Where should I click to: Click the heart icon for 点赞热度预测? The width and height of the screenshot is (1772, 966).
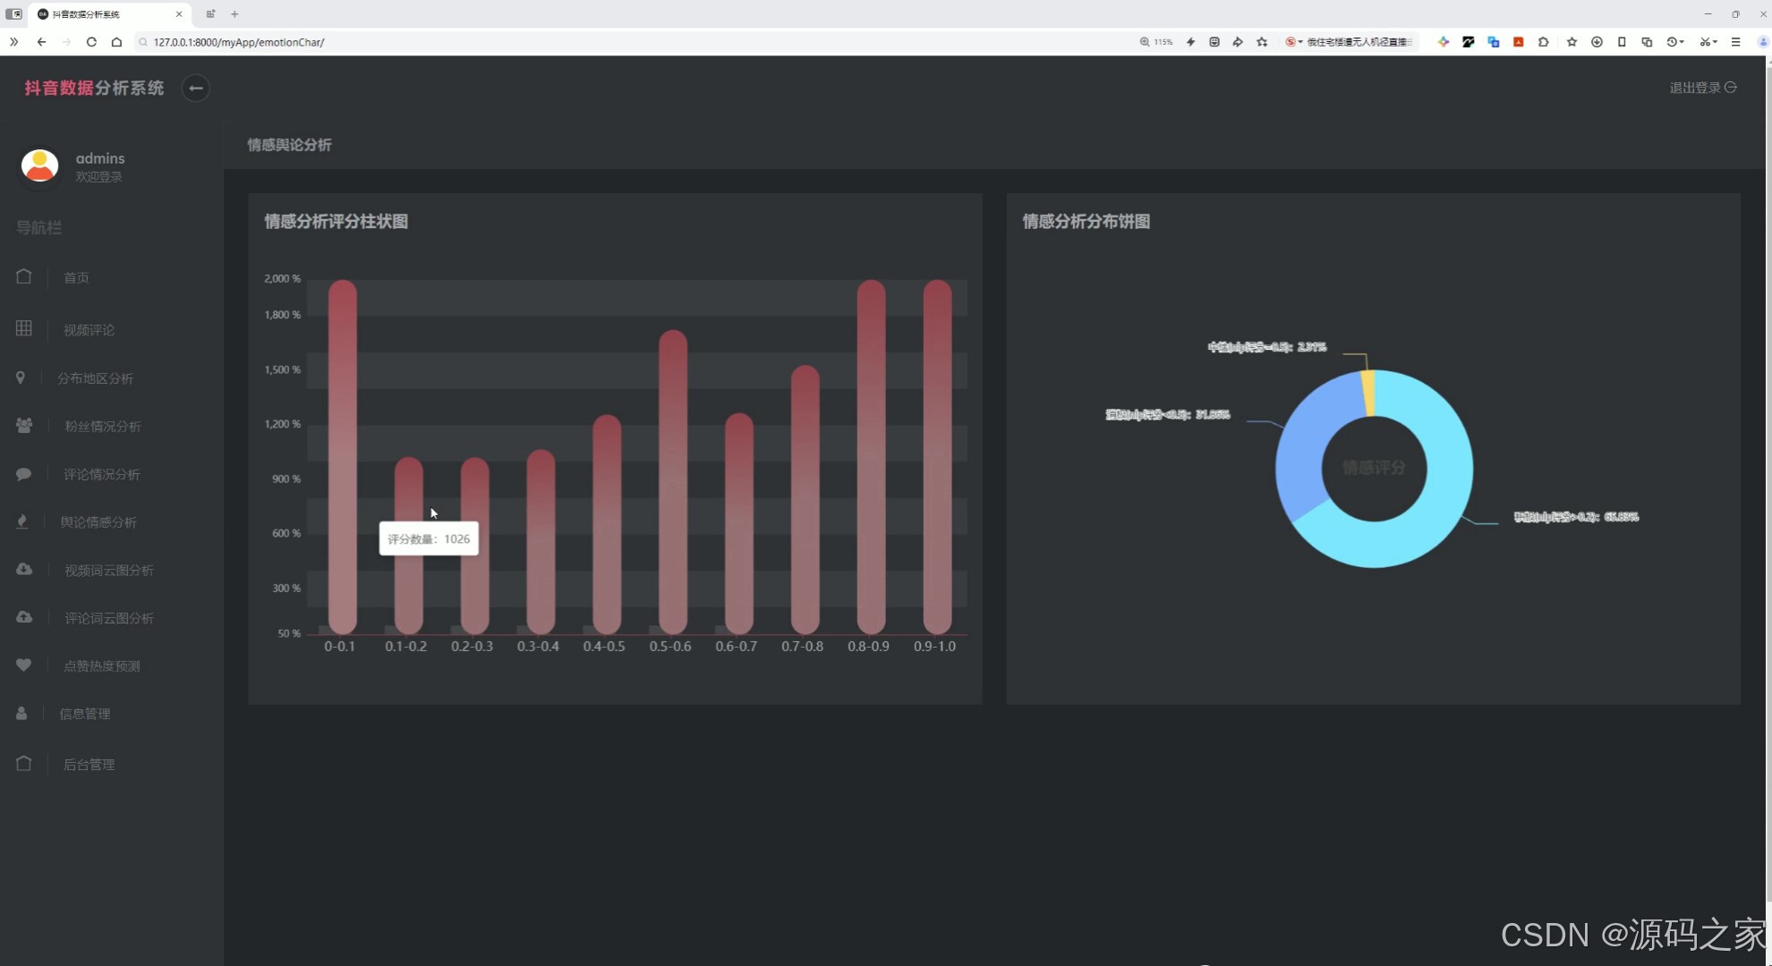(x=24, y=665)
